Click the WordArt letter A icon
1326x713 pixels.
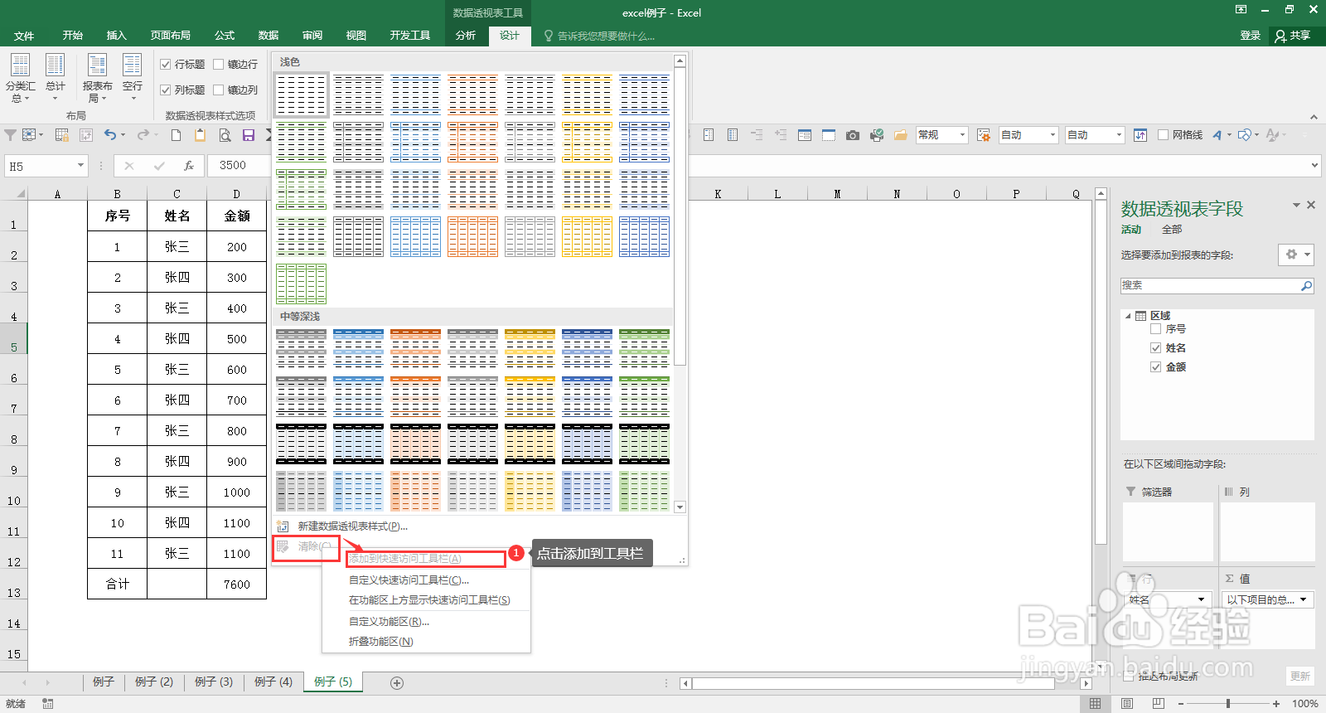click(x=1217, y=135)
